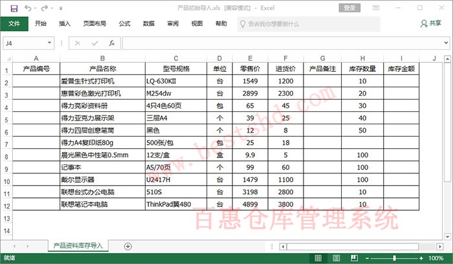
Task: Click inside the formula bar input
Action: tap(283, 43)
